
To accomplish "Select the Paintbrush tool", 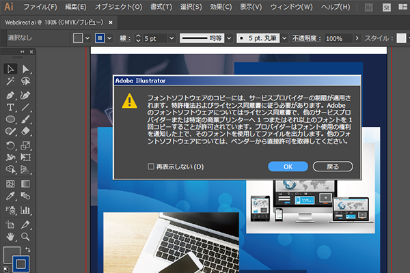I will 25,119.
